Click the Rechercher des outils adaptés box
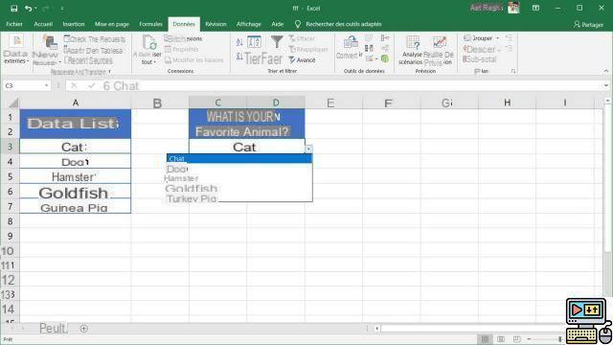This screenshot has width=613, height=345. tap(338, 24)
